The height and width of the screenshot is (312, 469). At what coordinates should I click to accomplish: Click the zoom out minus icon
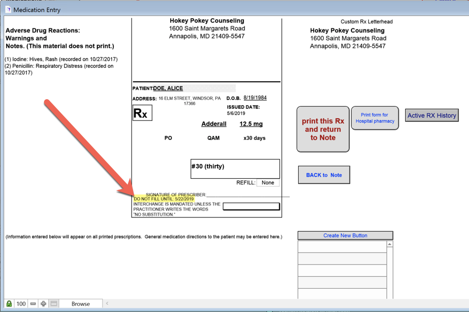click(33, 304)
